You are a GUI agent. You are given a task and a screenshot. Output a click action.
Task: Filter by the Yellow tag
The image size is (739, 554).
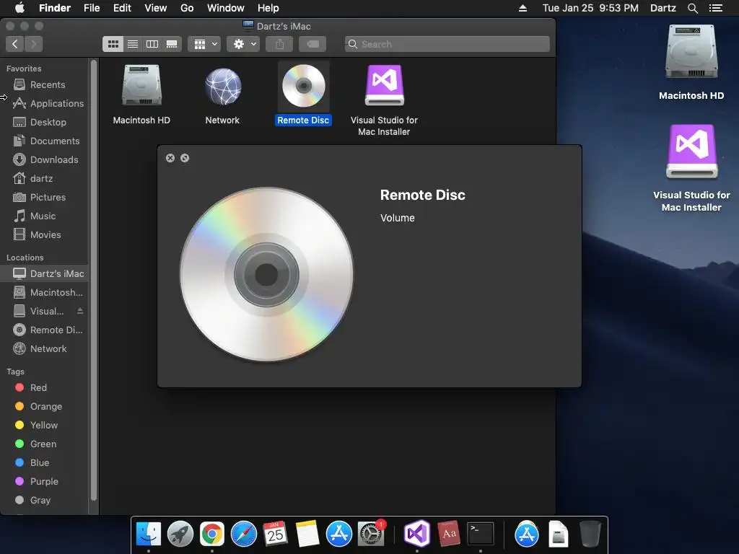tap(44, 426)
